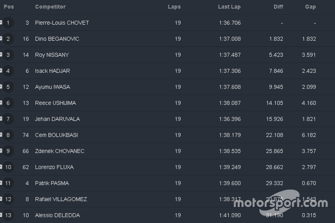Click the Gap column header

310,7
